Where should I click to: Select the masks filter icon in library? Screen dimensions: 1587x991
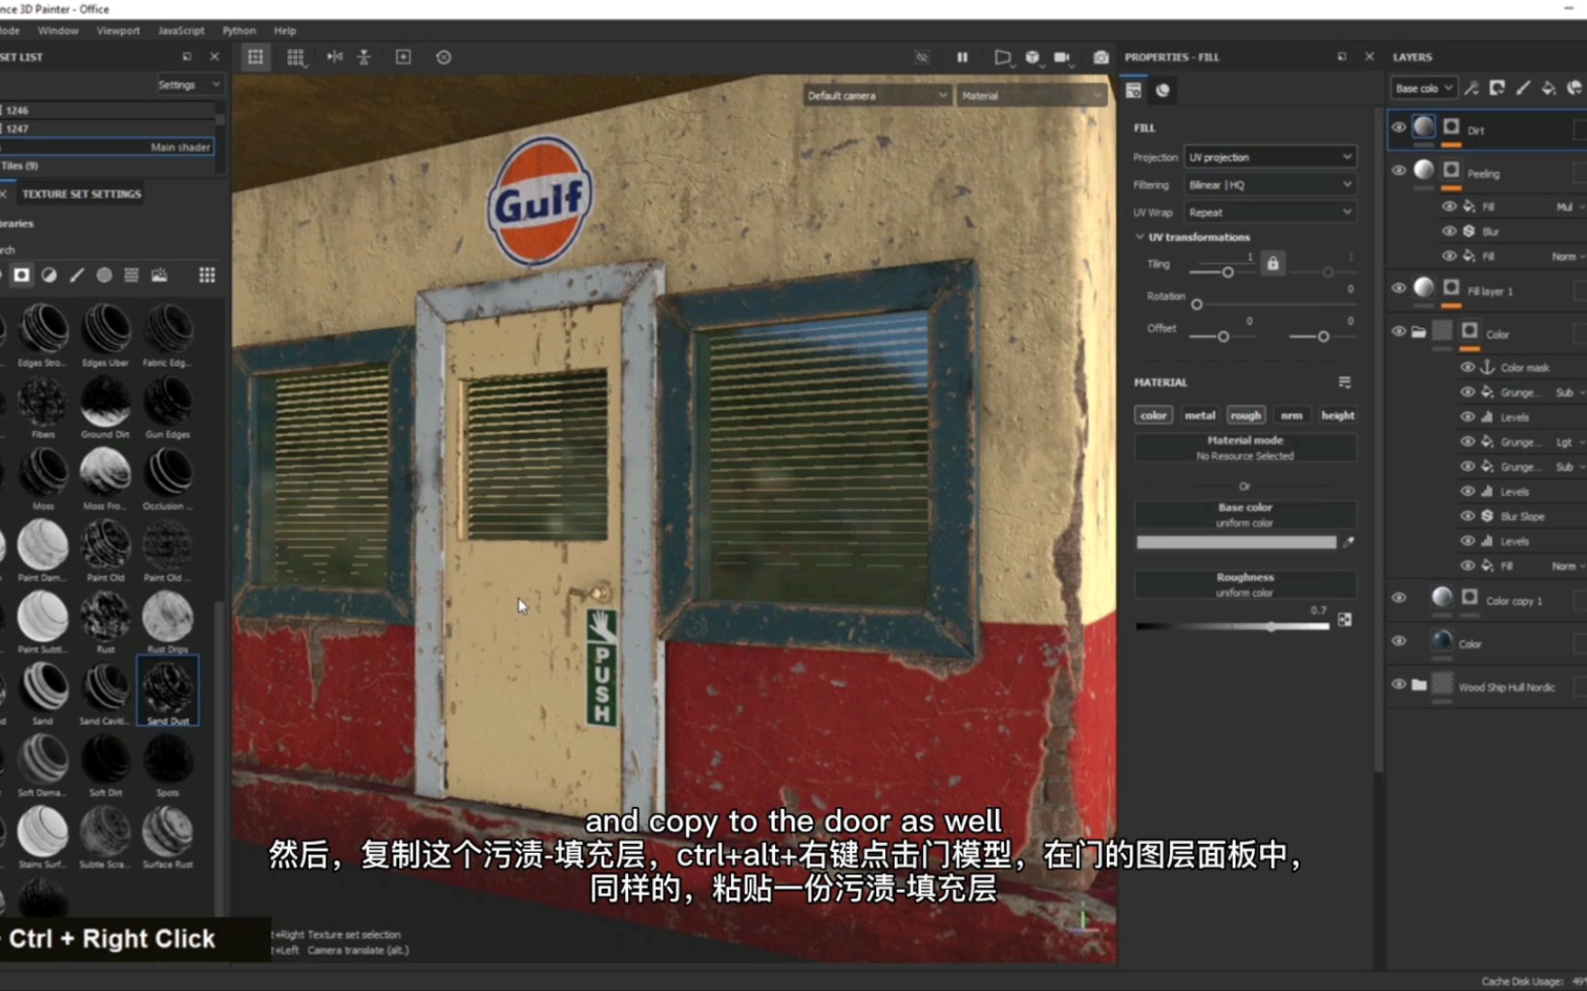pos(21,275)
